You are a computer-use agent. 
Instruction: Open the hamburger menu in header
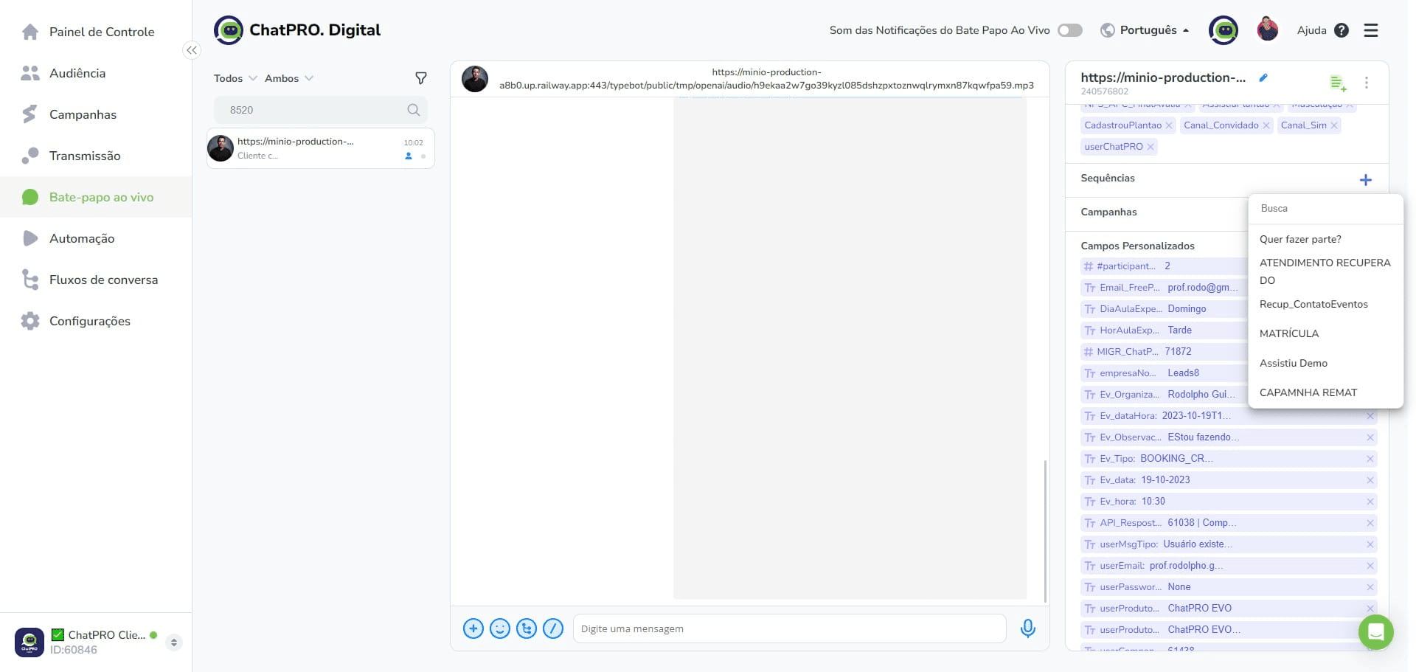click(x=1371, y=30)
